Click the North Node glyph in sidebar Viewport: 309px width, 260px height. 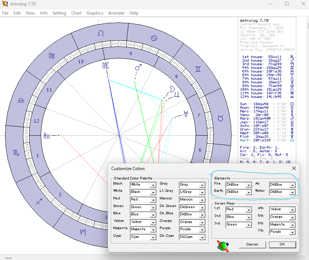pyautogui.click(x=292, y=140)
